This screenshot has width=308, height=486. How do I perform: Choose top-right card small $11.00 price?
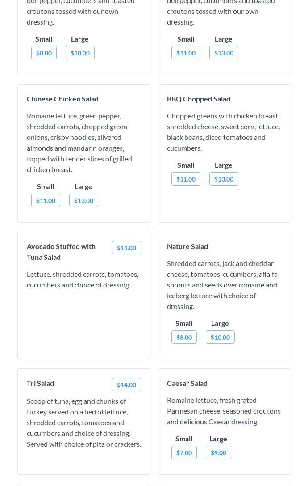coord(186,53)
